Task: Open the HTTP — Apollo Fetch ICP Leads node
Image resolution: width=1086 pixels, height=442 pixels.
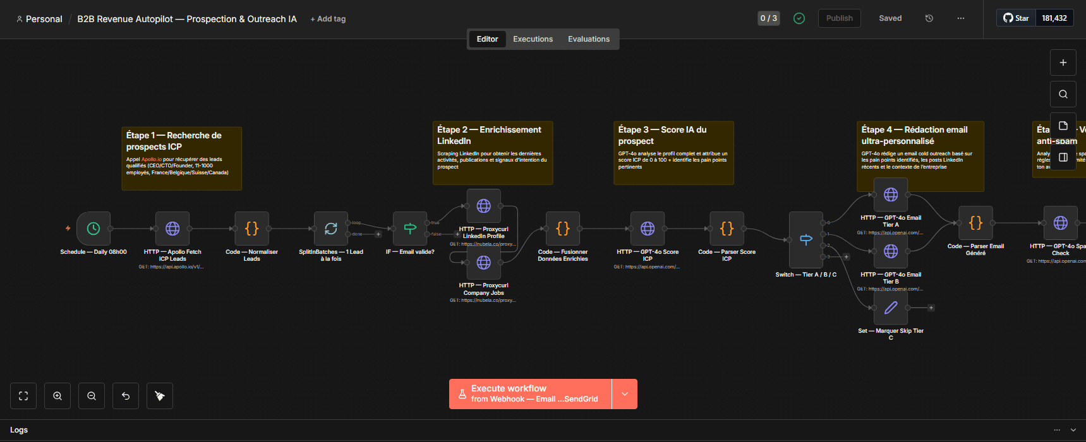Action: [x=172, y=229]
